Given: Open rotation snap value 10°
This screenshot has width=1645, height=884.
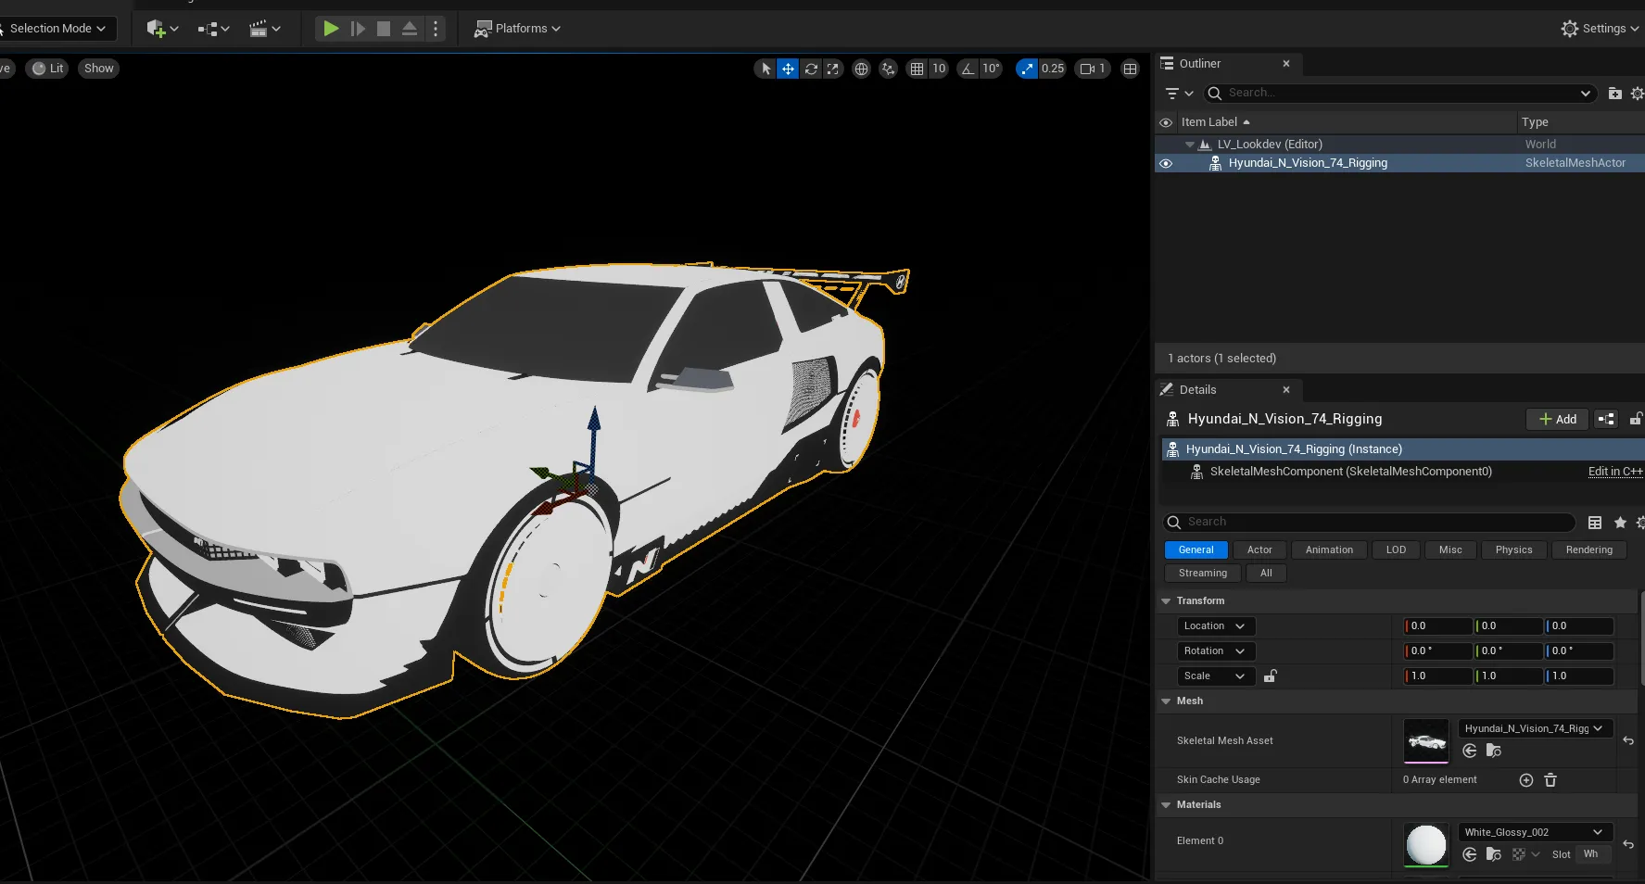Looking at the screenshot, I should 992,69.
